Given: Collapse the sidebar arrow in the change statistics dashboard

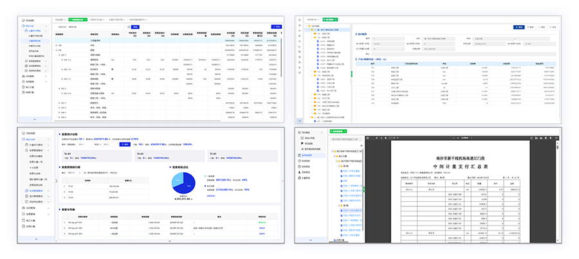Looking at the screenshot, I should point(36,239).
